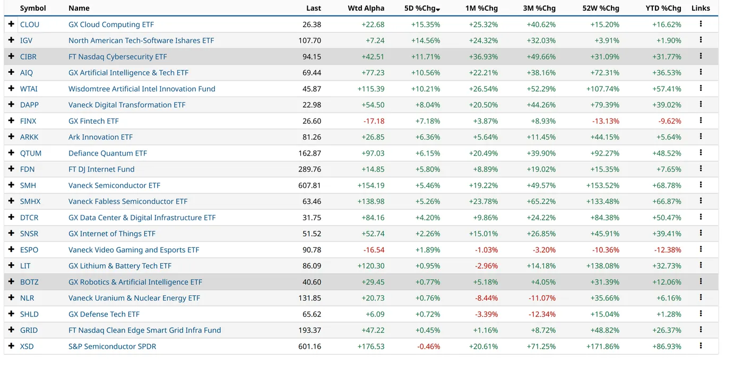Open links menu for NLR row
The height and width of the screenshot is (370, 743).
(701, 297)
